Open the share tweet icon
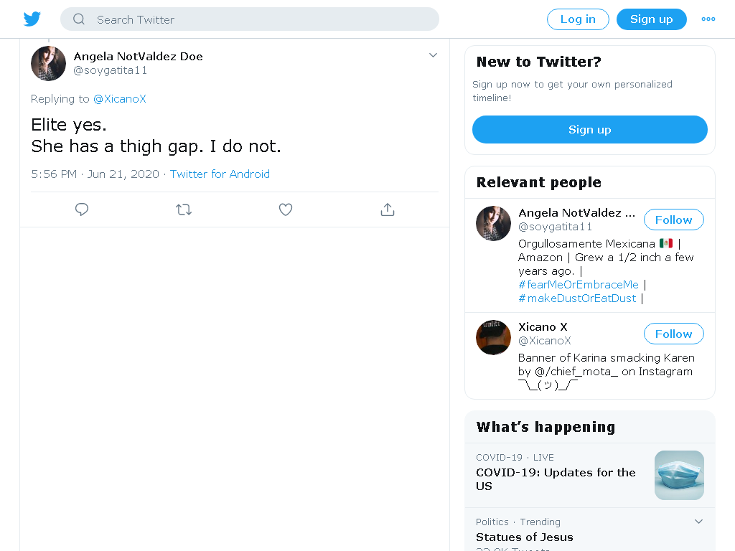 coord(387,209)
